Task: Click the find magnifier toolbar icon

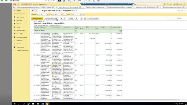Action: tap(61, 18)
